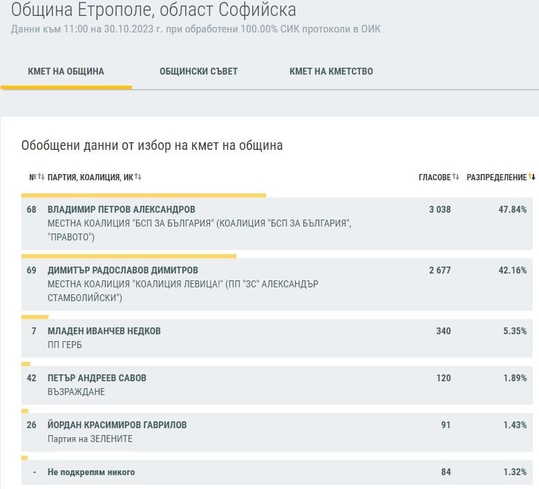
Task: Click the vote bar above Димитър Димитров
Action: [129, 256]
